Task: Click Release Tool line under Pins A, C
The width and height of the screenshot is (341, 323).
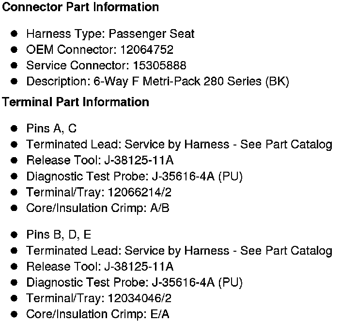Action: pyautogui.click(x=100, y=161)
